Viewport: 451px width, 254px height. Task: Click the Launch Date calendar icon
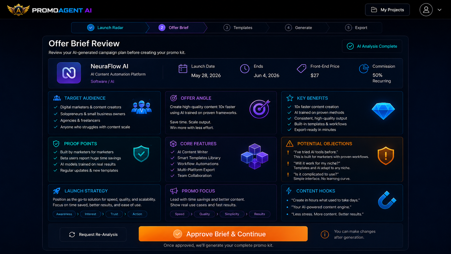(183, 69)
